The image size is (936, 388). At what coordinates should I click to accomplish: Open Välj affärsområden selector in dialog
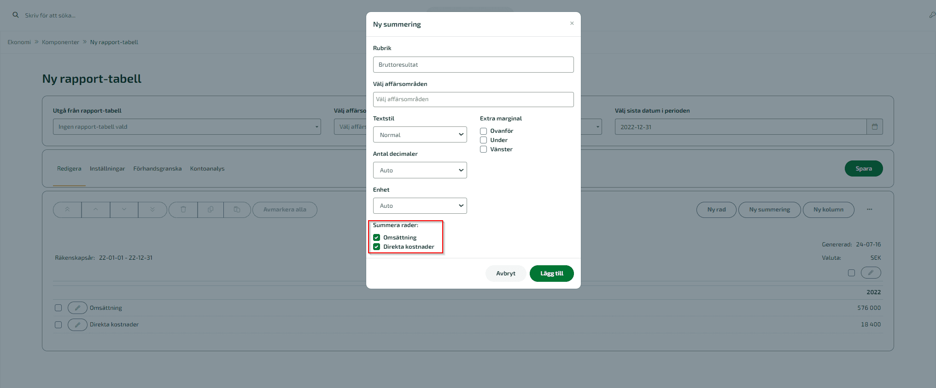474,99
